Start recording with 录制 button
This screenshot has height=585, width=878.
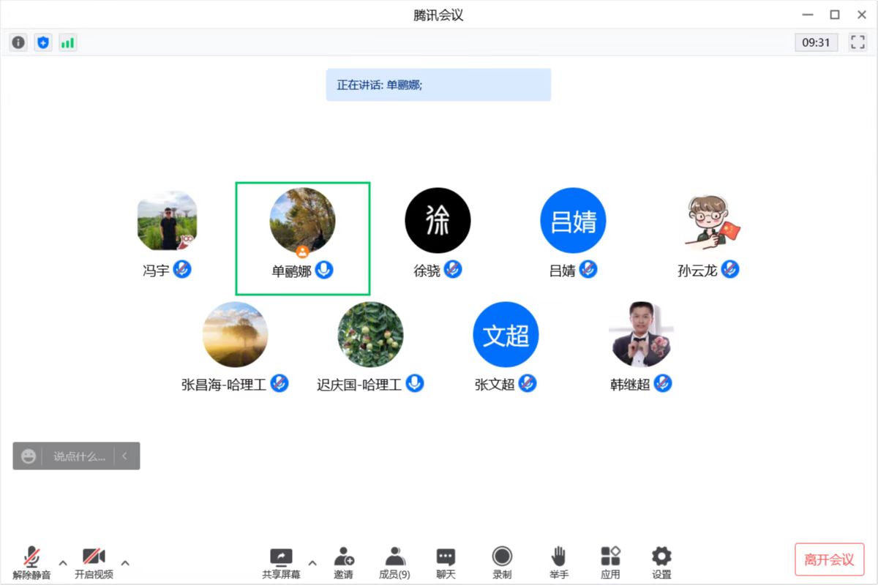pos(502,562)
